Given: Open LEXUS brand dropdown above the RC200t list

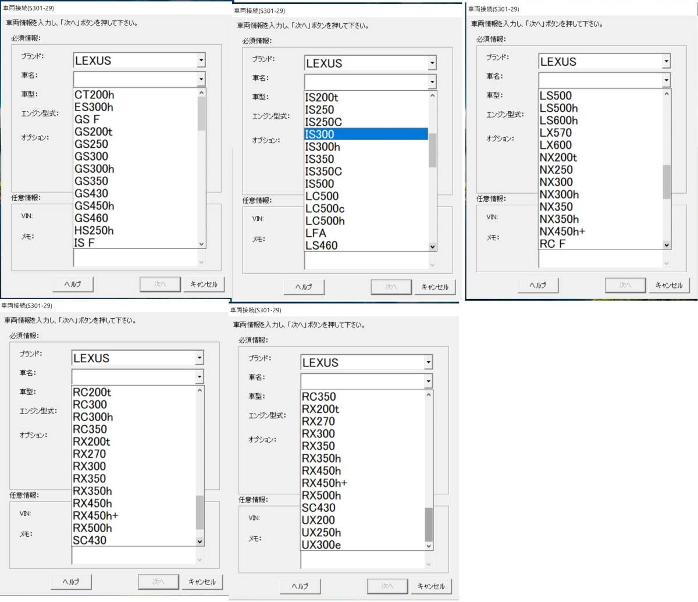Looking at the screenshot, I should (x=199, y=358).
